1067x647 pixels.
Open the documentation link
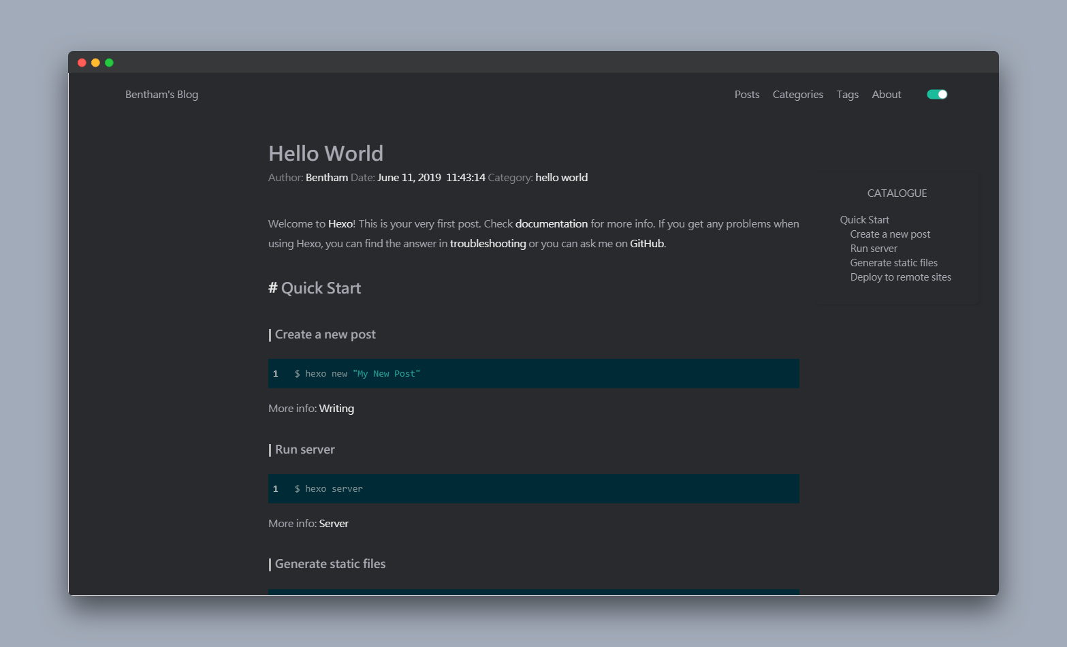552,224
